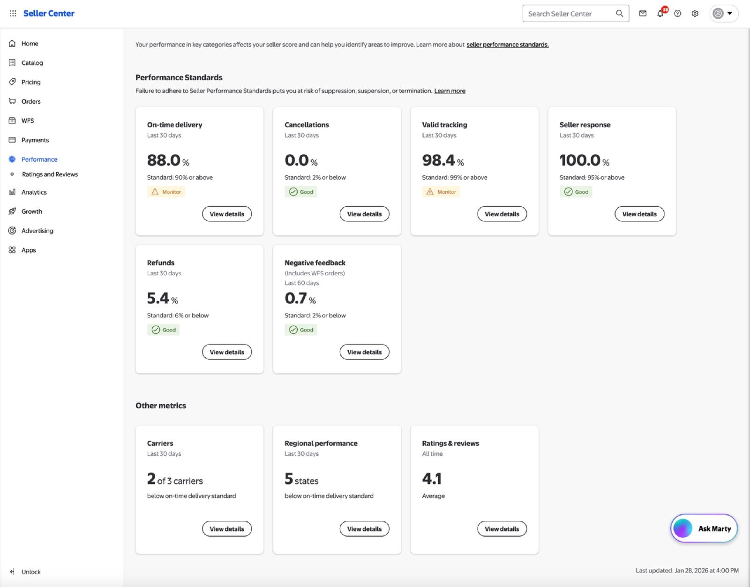Expand the user account dropdown

[x=724, y=14]
